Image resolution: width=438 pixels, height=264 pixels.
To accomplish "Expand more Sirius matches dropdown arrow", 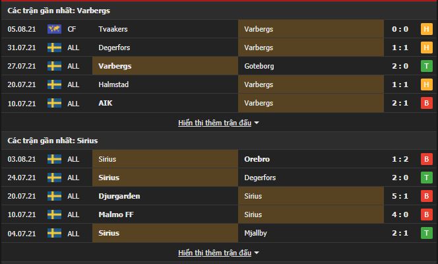I will coord(257,253).
